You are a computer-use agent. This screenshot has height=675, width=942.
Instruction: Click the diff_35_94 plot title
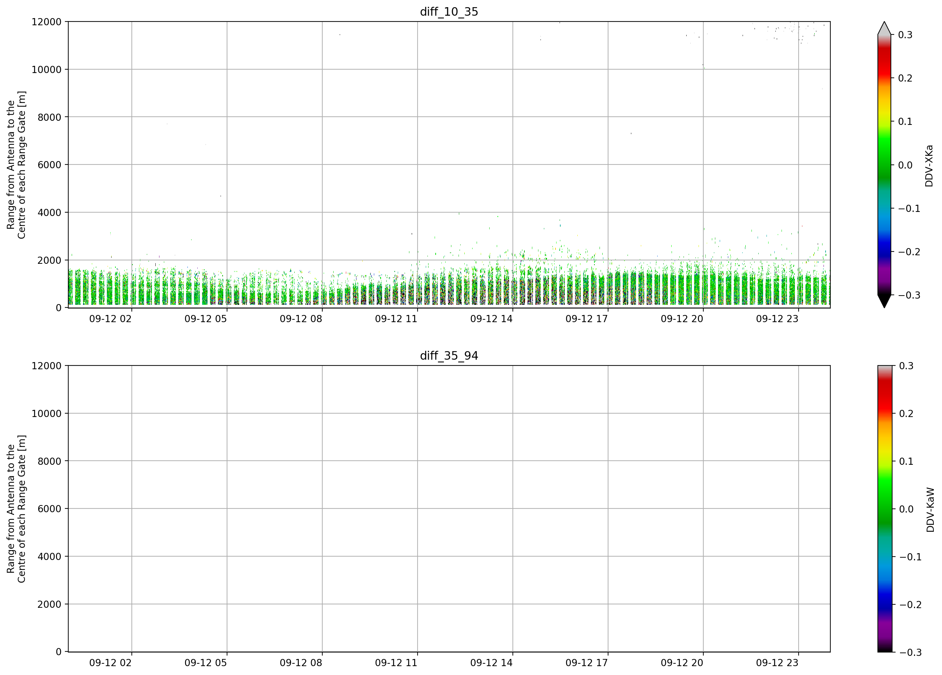449,356
